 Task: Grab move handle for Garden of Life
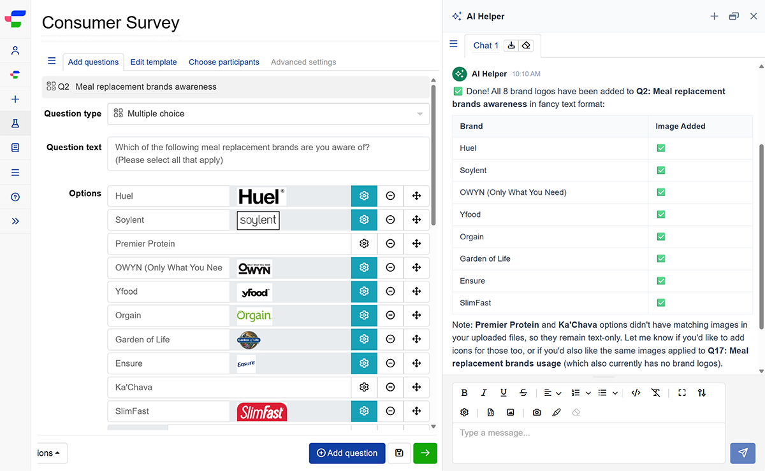416,339
